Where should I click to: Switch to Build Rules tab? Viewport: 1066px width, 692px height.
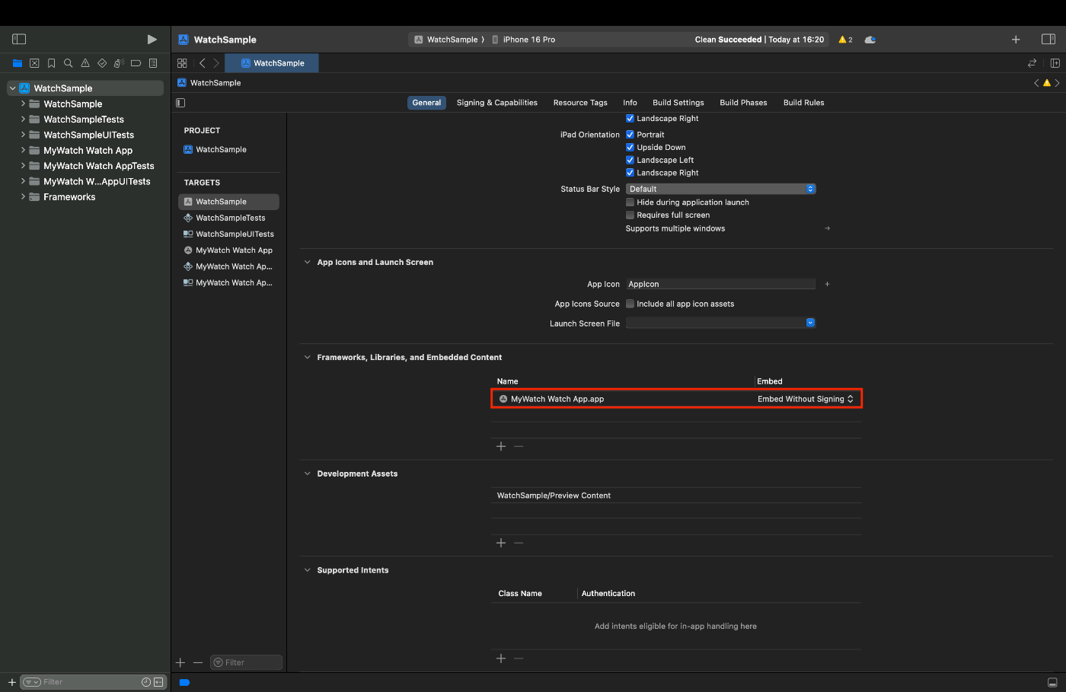(804, 103)
